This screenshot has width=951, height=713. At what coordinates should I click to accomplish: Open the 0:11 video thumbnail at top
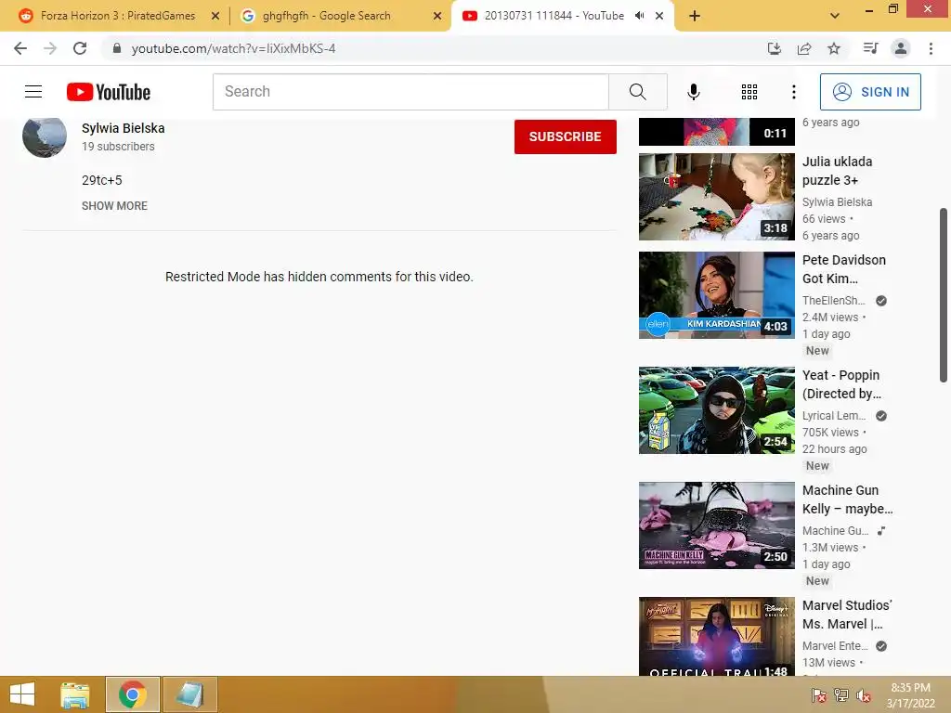[716, 132]
